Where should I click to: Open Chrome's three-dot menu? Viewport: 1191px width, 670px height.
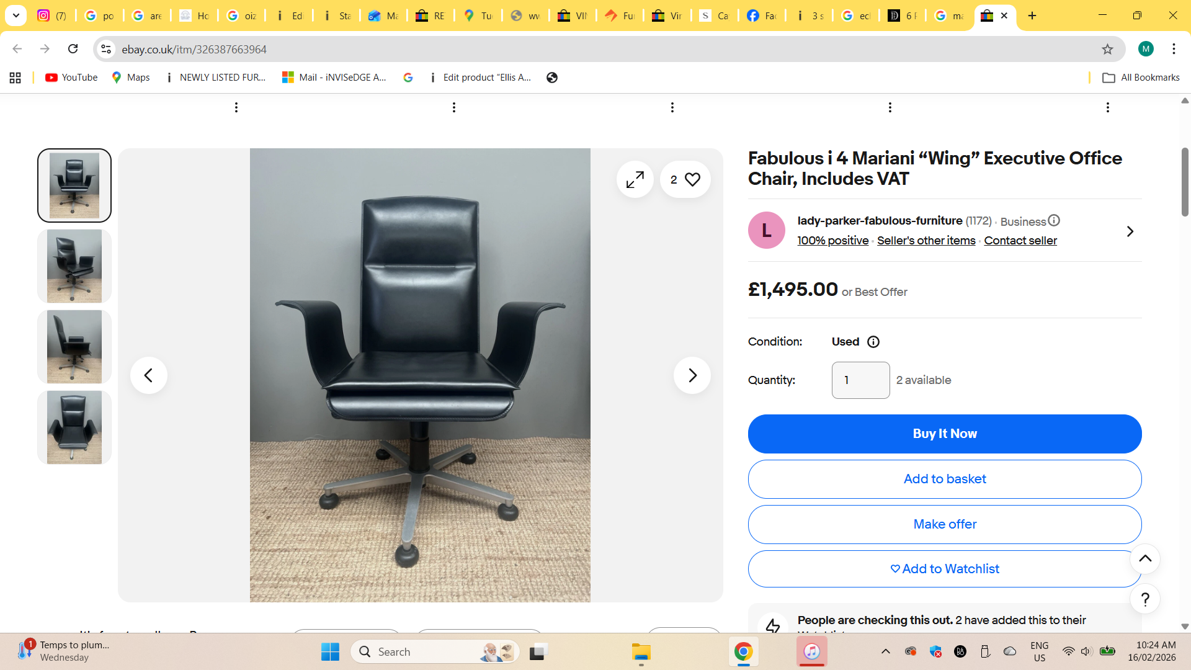pos(1174,49)
